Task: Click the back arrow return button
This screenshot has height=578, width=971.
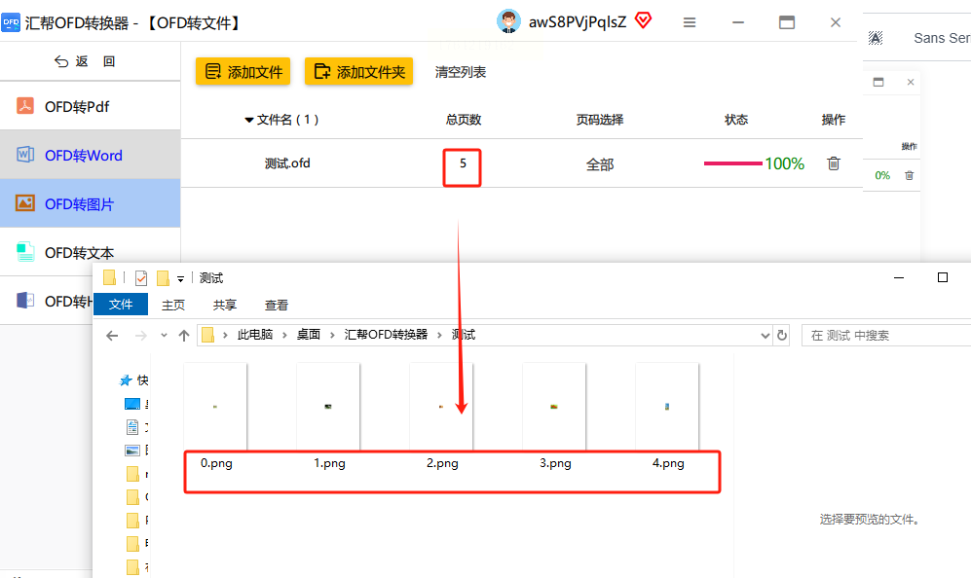Action: pos(84,61)
